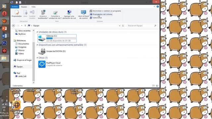Switch to the Equipo ribbon tab
This screenshot has width=212, height=119.
pyautogui.click(x=24, y=7)
